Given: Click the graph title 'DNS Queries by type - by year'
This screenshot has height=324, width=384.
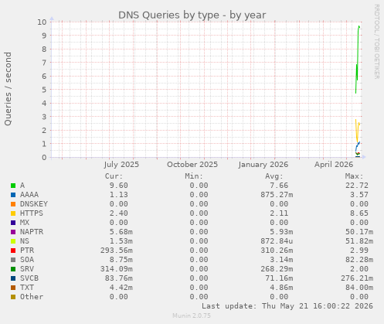Looking at the screenshot, I should pyautogui.click(x=192, y=15).
